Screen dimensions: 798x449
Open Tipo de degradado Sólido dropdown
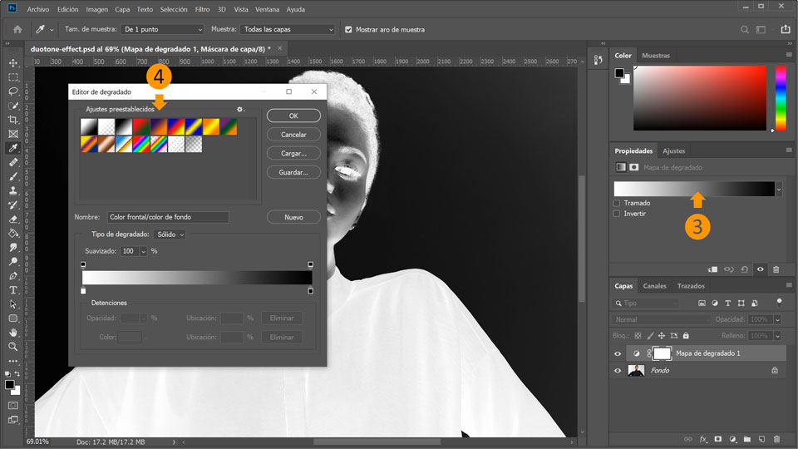tap(170, 234)
